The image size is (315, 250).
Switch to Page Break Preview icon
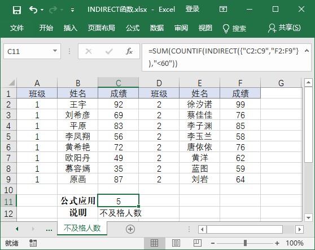197,243
